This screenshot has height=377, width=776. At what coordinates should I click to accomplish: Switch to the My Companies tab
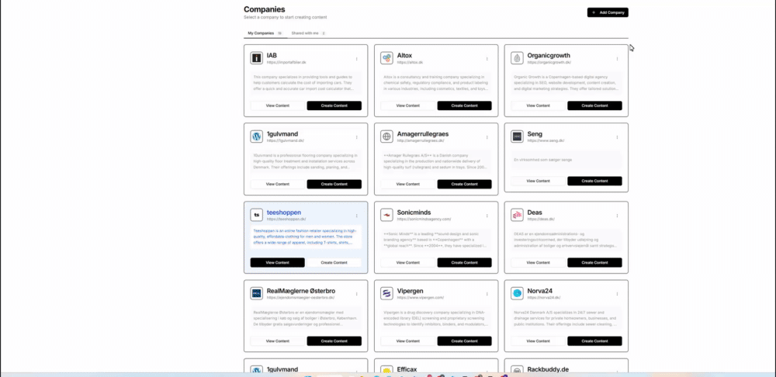click(x=265, y=33)
